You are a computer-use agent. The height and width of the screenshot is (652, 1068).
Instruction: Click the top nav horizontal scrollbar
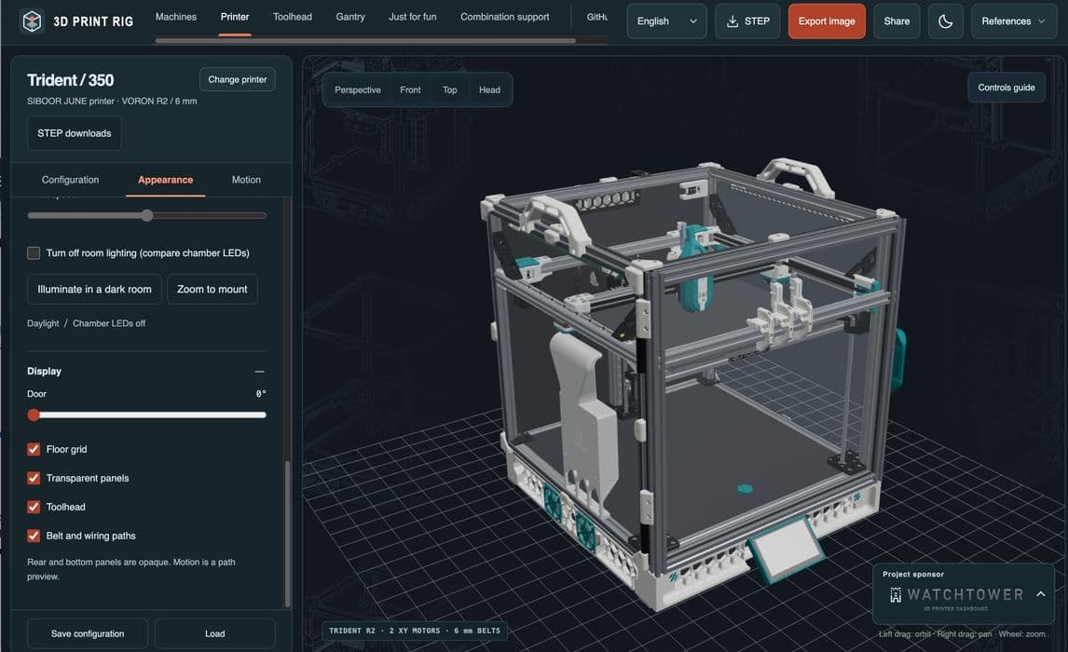[x=365, y=41]
